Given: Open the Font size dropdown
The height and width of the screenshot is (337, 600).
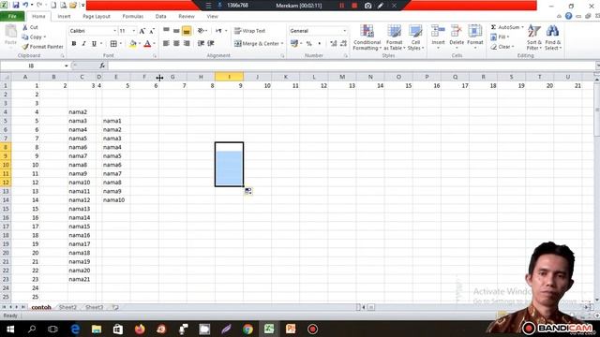Looking at the screenshot, I should [x=133, y=31].
